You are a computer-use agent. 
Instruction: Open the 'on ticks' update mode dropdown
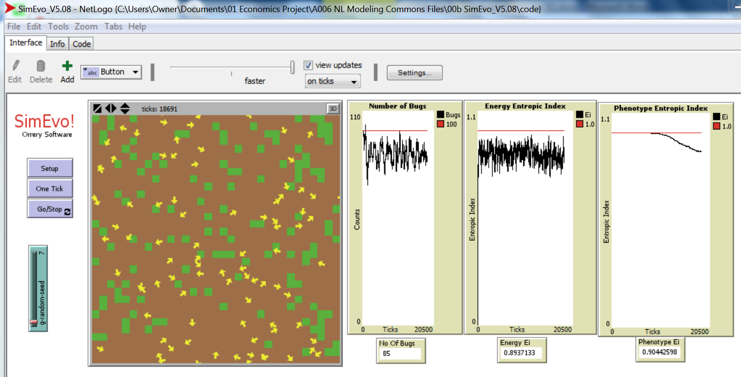pos(332,81)
